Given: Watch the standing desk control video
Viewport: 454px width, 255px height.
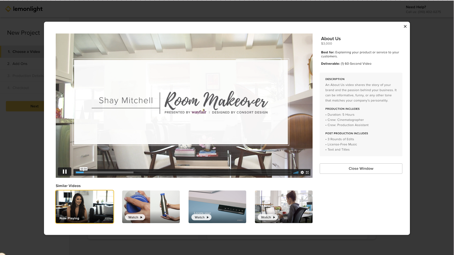Looking at the screenshot, I should tap(217, 207).
